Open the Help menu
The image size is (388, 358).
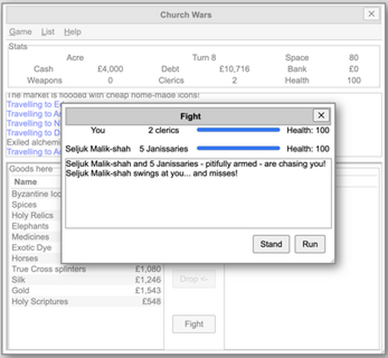click(72, 32)
